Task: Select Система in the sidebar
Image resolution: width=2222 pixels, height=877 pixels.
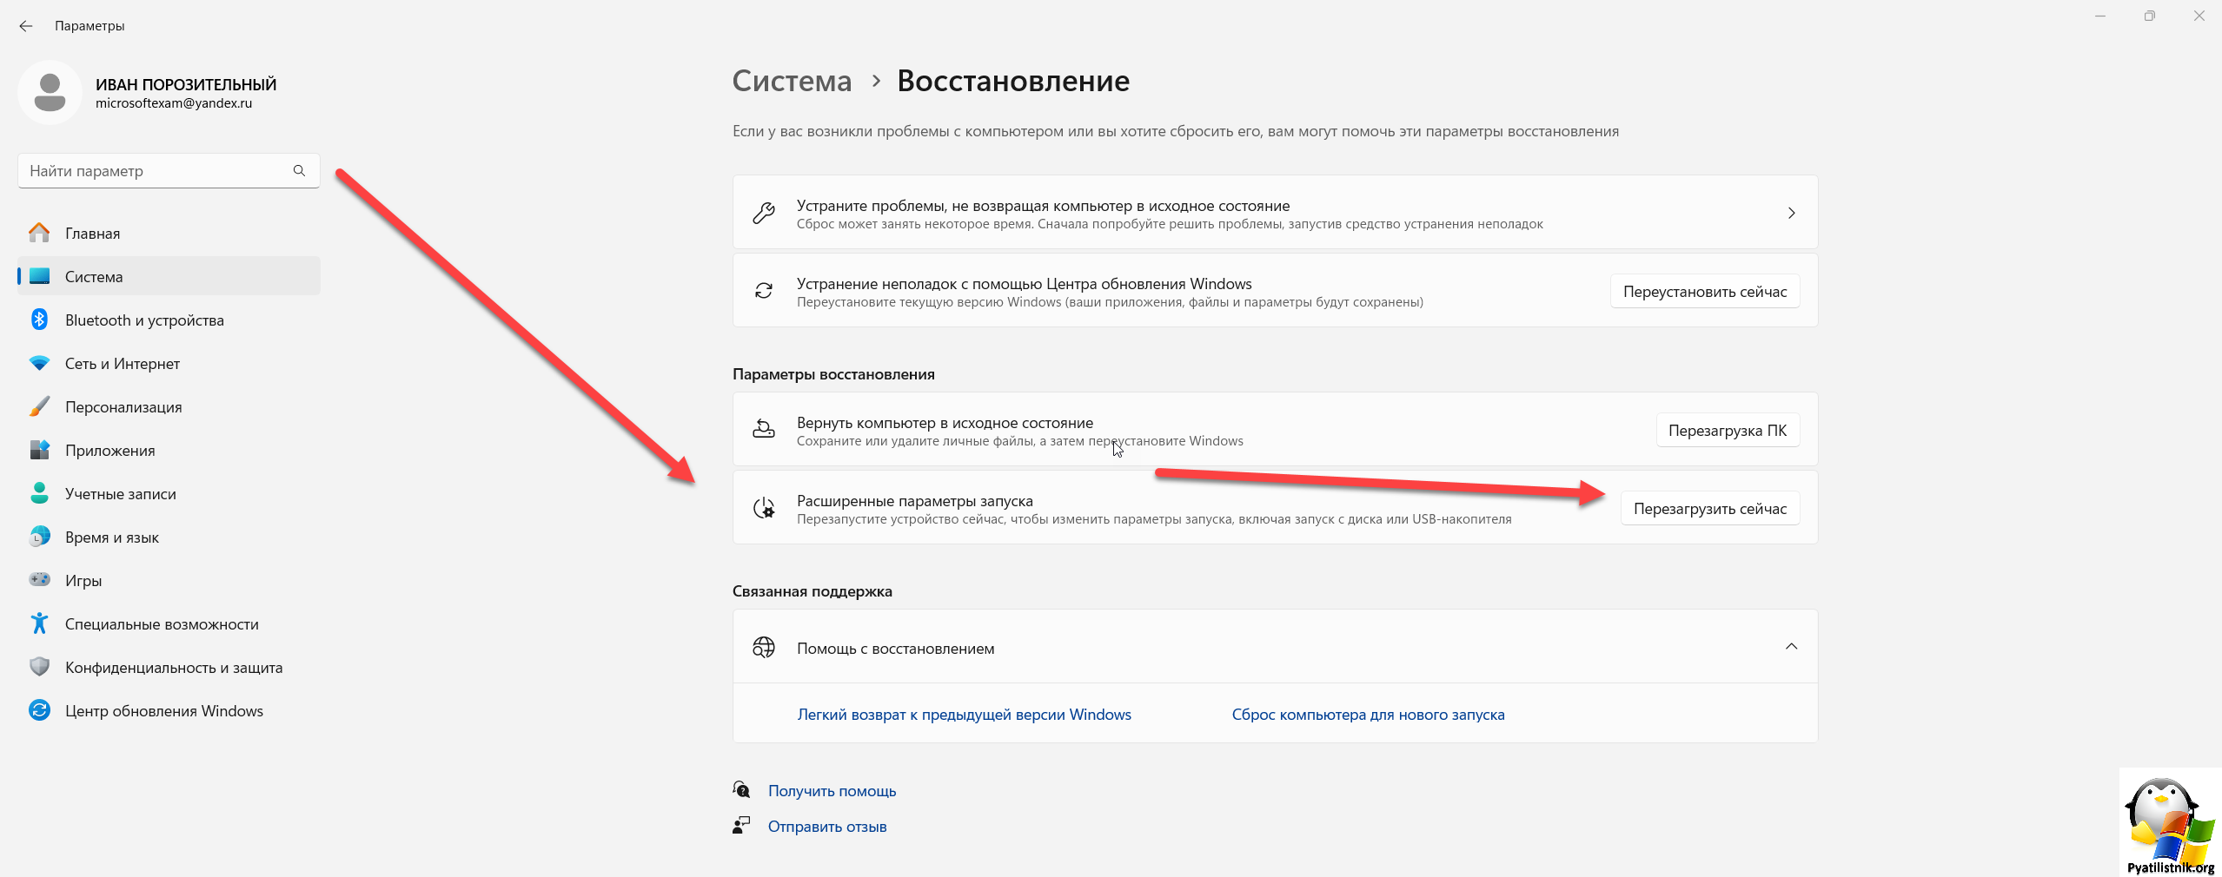Action: click(169, 276)
